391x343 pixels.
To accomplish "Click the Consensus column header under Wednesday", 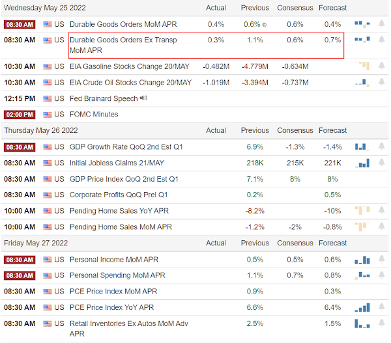I will tap(295, 8).
